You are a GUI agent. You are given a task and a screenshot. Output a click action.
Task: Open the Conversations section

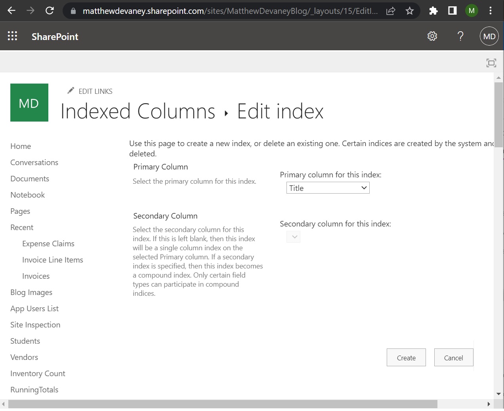coord(34,162)
